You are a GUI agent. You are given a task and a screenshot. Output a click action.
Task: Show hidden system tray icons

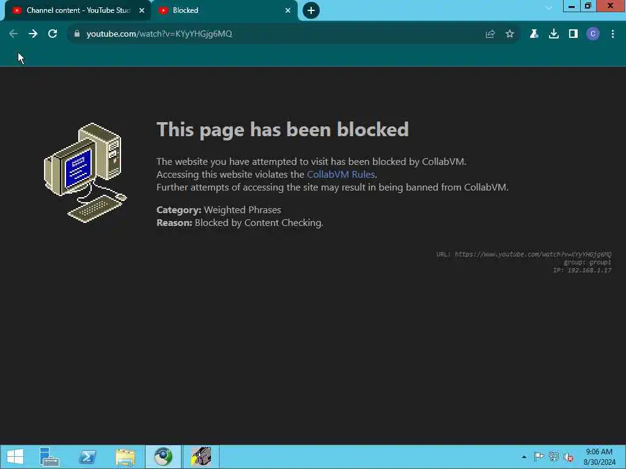tap(524, 457)
